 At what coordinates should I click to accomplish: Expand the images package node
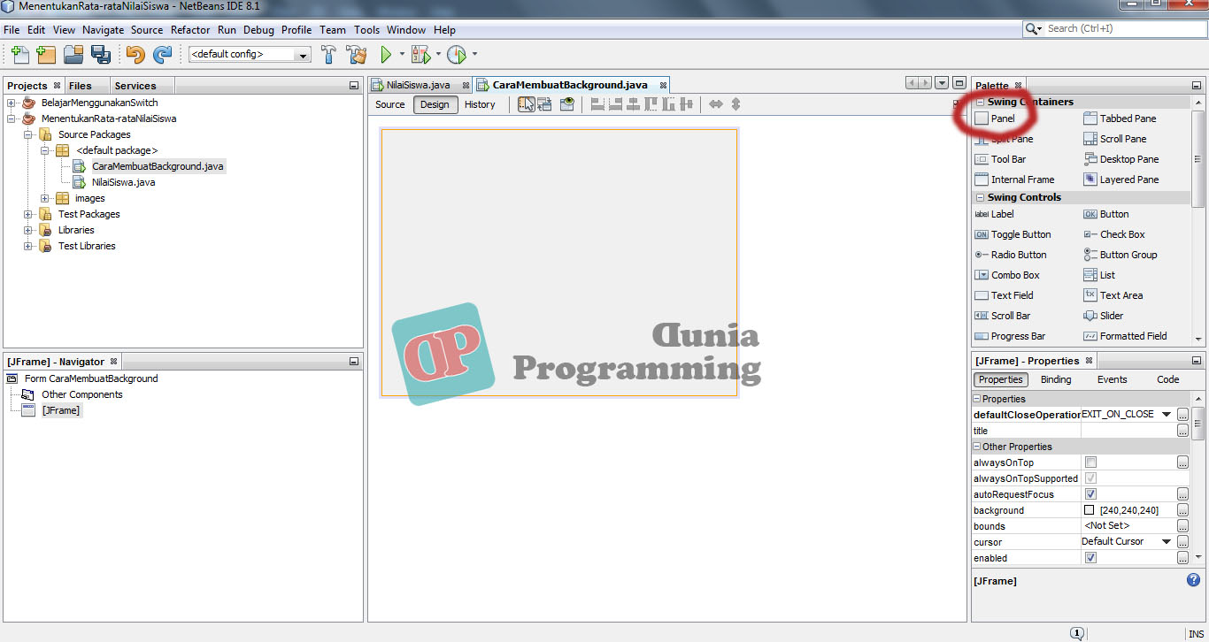(x=45, y=198)
